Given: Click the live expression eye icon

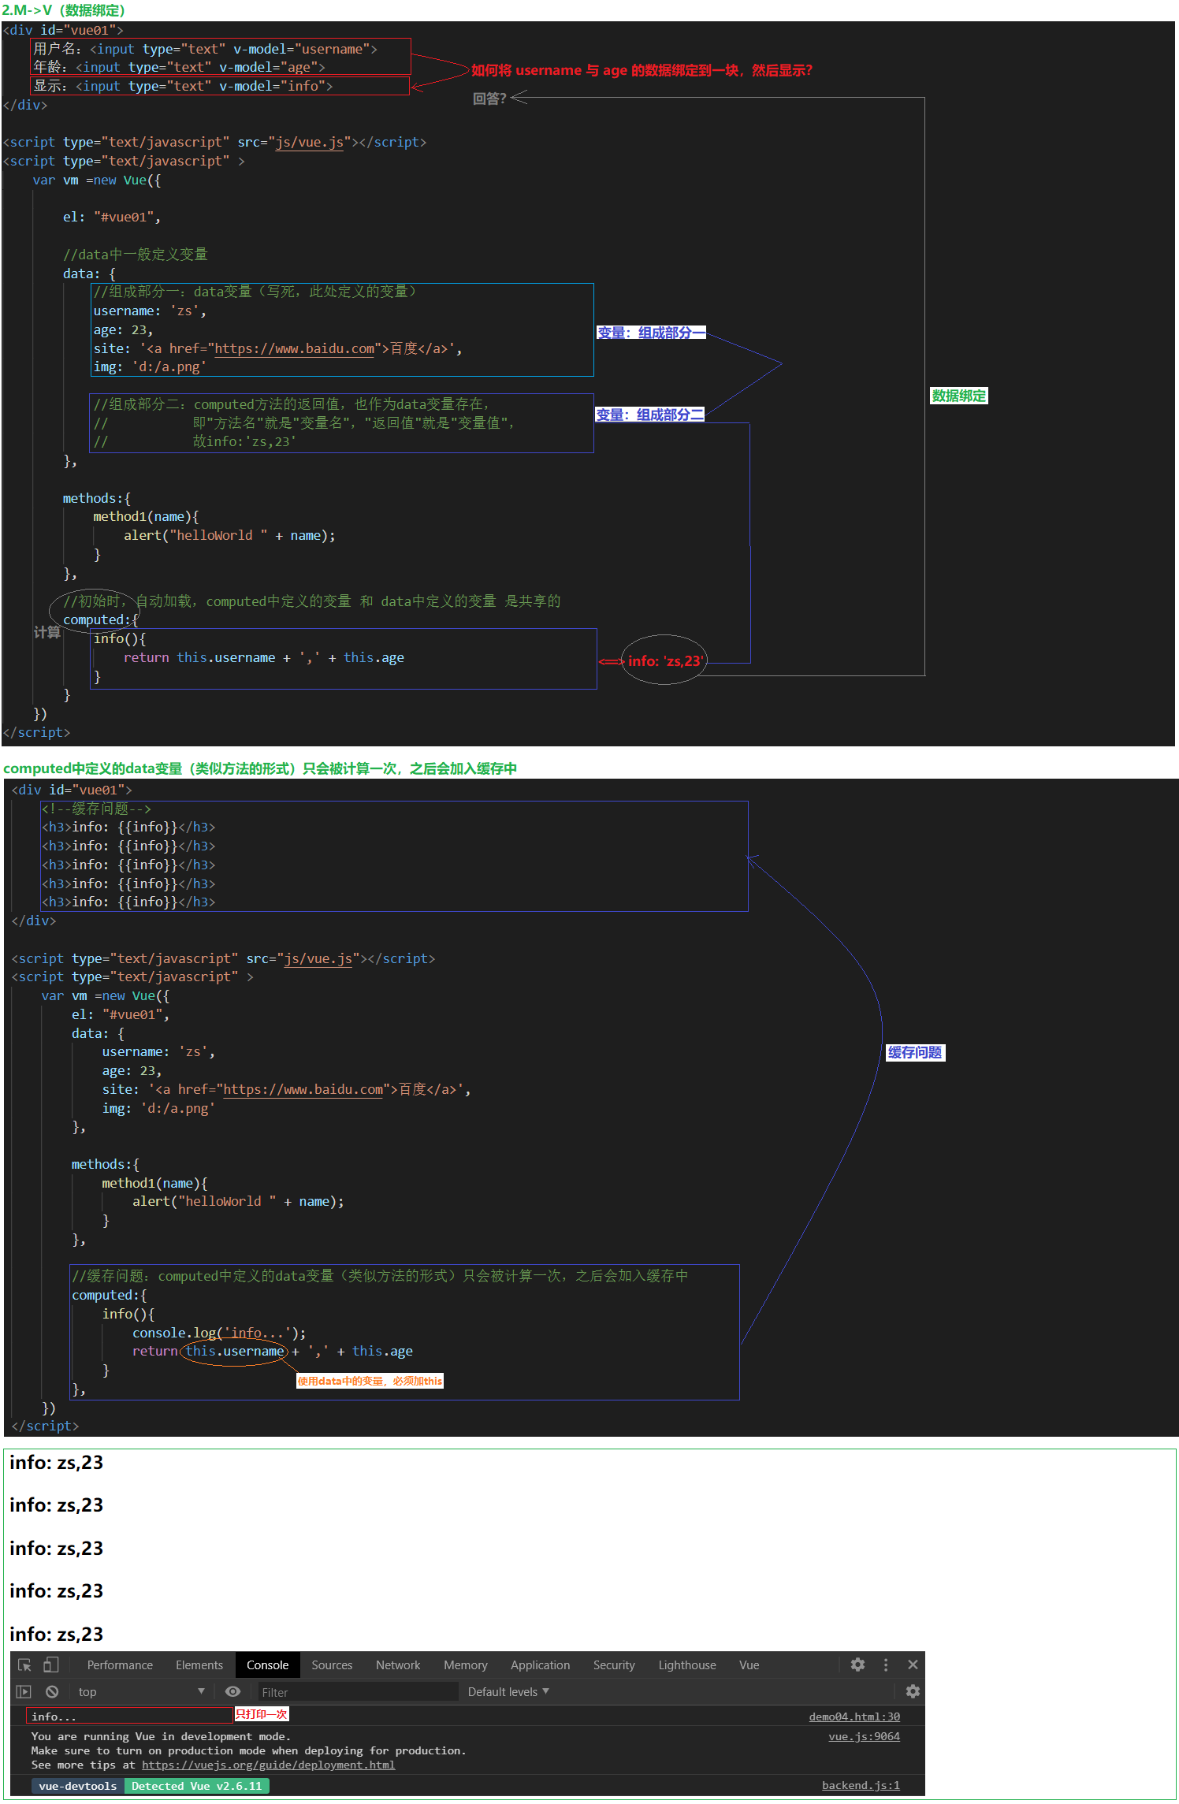Looking at the screenshot, I should pos(232,1691).
